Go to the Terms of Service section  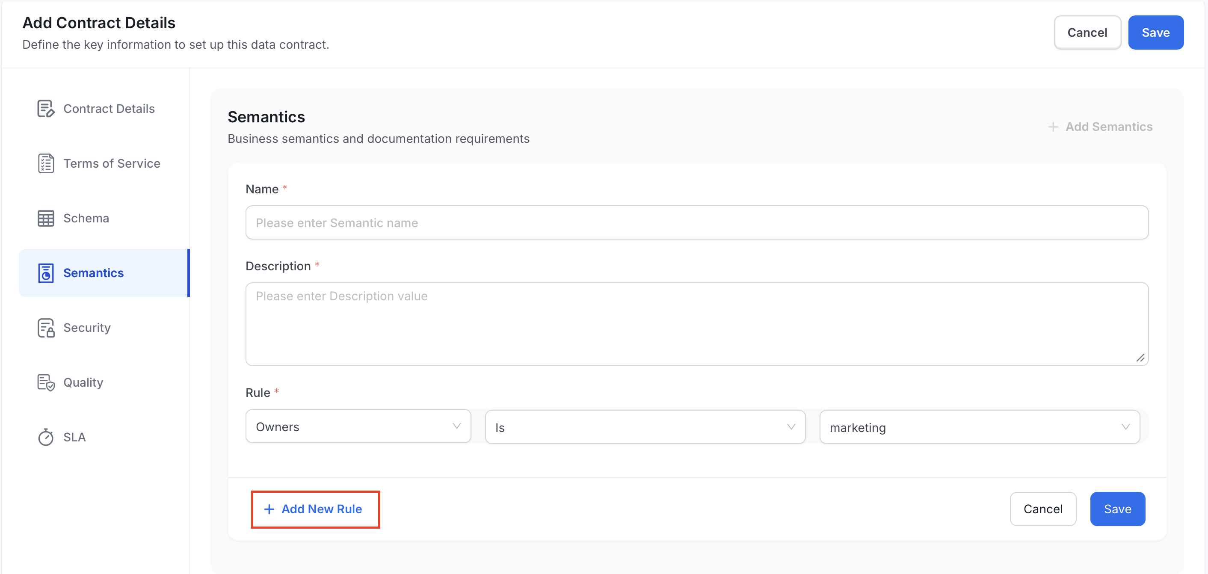pyautogui.click(x=104, y=163)
